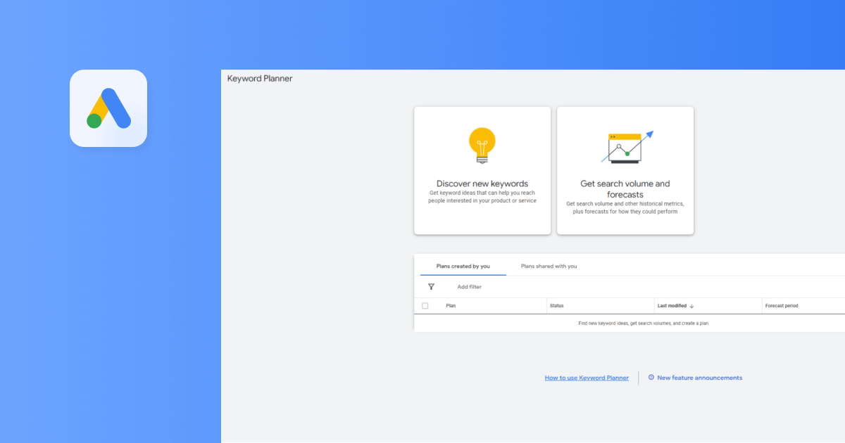Tick the select-all plans checkbox

[425, 306]
